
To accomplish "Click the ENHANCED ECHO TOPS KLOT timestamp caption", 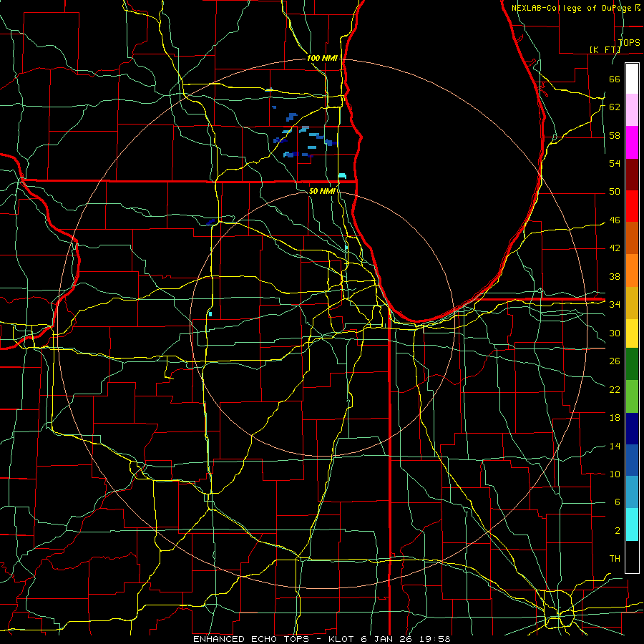I will coord(321,639).
